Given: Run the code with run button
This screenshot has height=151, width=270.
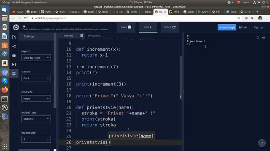Looking at the screenshot, I should 148,27.
